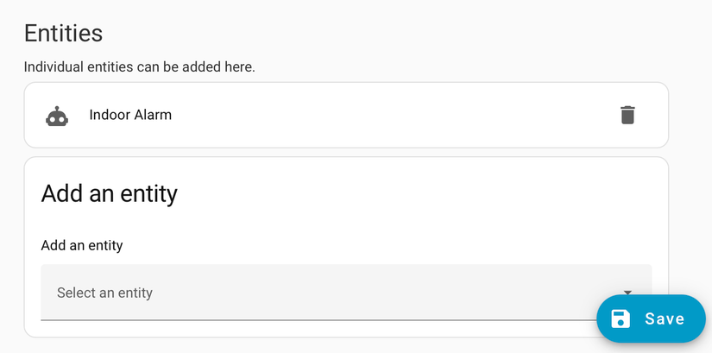Focus the Select an entity field
Viewport: 712px width, 353px height.
click(259, 293)
